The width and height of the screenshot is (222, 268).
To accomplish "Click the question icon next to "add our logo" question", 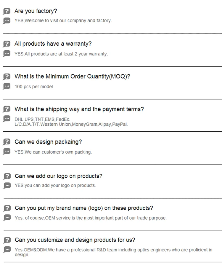I will click(7, 176).
